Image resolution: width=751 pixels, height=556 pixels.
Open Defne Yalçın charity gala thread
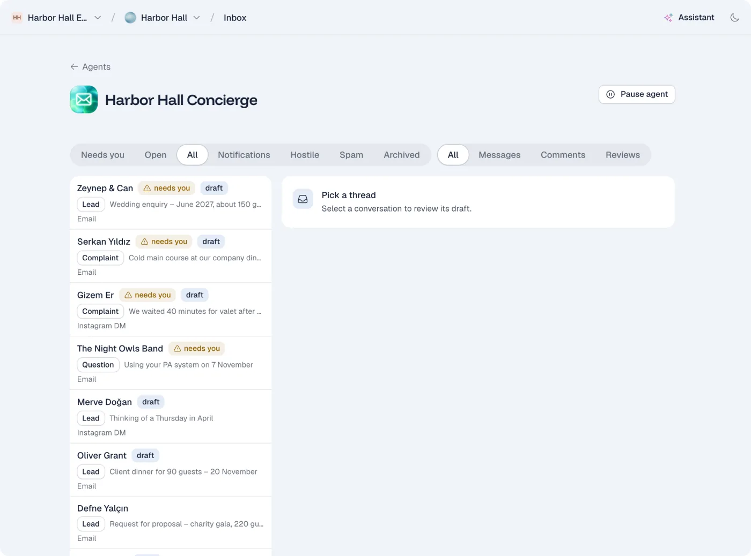click(171, 523)
